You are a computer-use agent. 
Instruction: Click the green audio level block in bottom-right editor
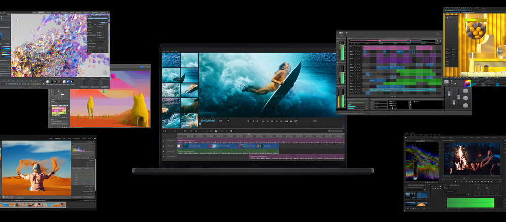(x=471, y=203)
